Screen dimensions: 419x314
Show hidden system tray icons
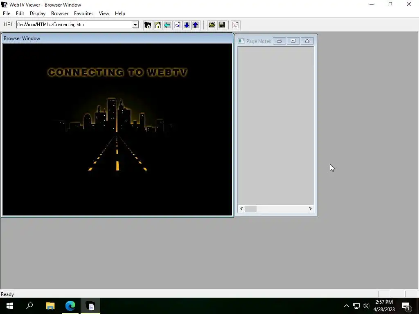(x=346, y=306)
